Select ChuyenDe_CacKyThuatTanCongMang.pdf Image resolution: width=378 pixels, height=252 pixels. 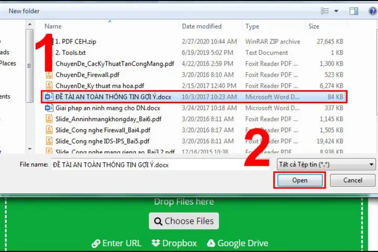click(x=115, y=64)
